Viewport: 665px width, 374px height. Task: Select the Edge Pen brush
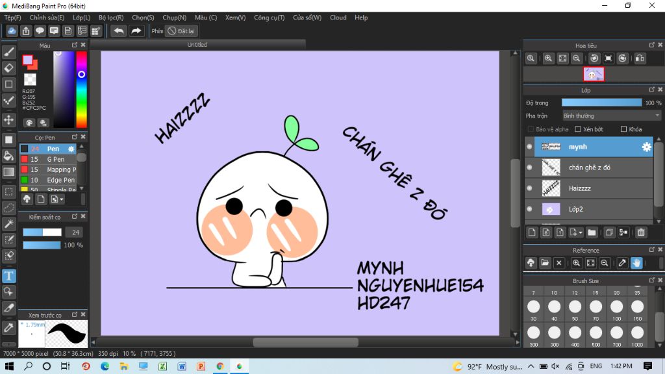pos(48,181)
